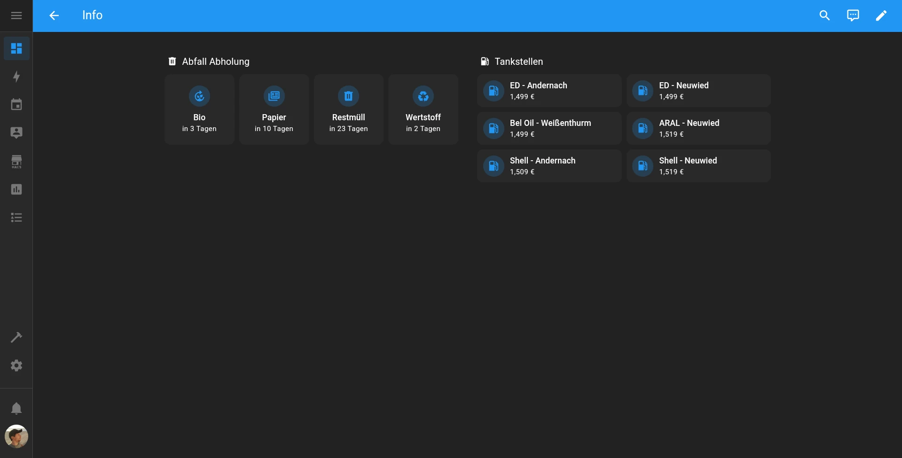Click the Bel Oil - Weißenthurm fuel icon
Image resolution: width=902 pixels, height=458 pixels.
click(494, 128)
